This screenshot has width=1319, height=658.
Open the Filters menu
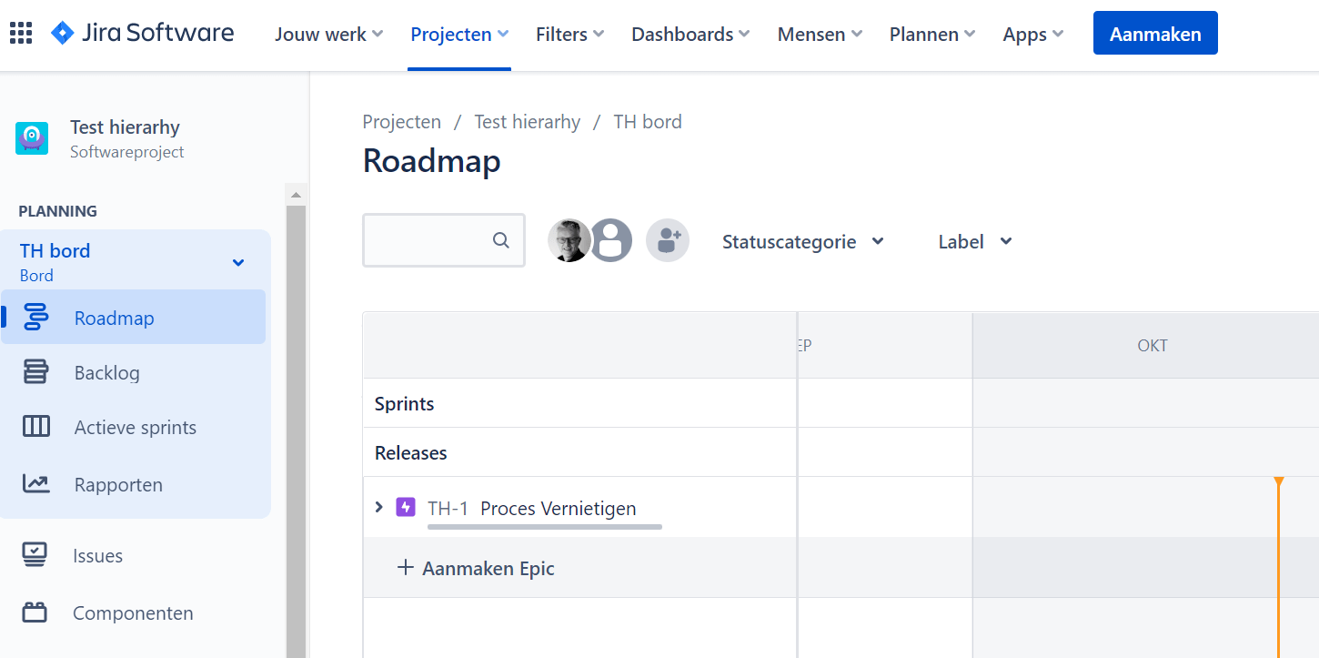click(x=570, y=35)
